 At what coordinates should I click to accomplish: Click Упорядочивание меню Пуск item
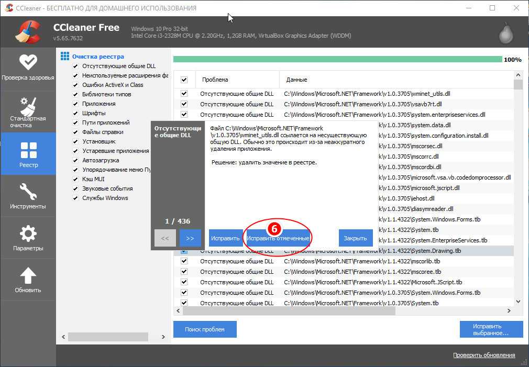click(116, 170)
